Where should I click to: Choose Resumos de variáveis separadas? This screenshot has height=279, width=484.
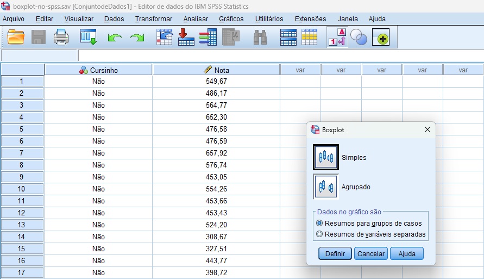pyautogui.click(x=370, y=234)
